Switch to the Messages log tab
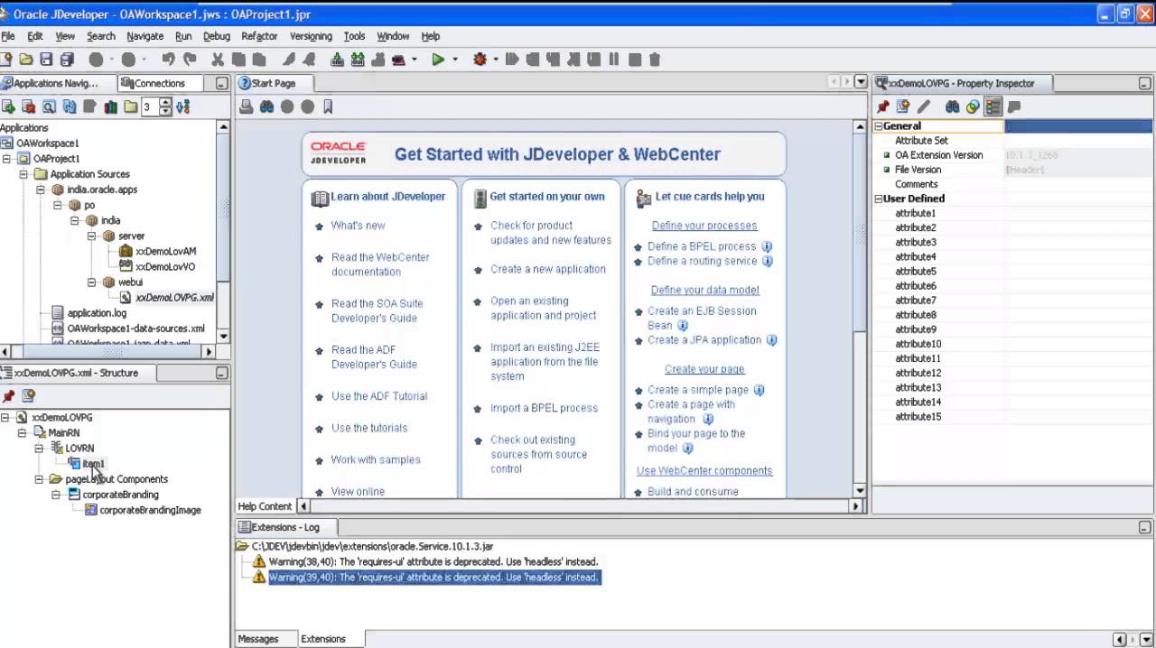The height and width of the screenshot is (648, 1156). (258, 639)
